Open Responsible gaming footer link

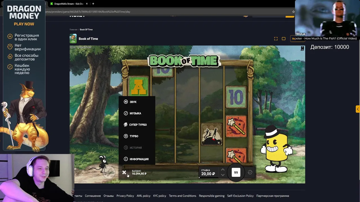[x=211, y=196]
